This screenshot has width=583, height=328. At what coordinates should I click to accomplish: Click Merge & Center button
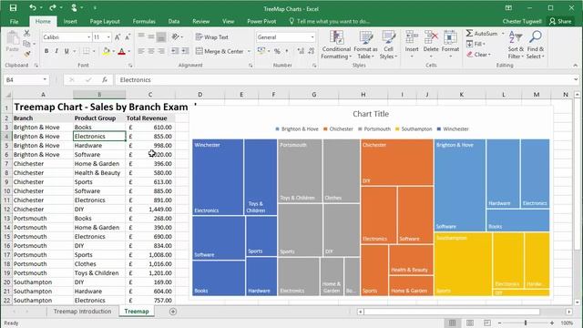tap(220, 51)
